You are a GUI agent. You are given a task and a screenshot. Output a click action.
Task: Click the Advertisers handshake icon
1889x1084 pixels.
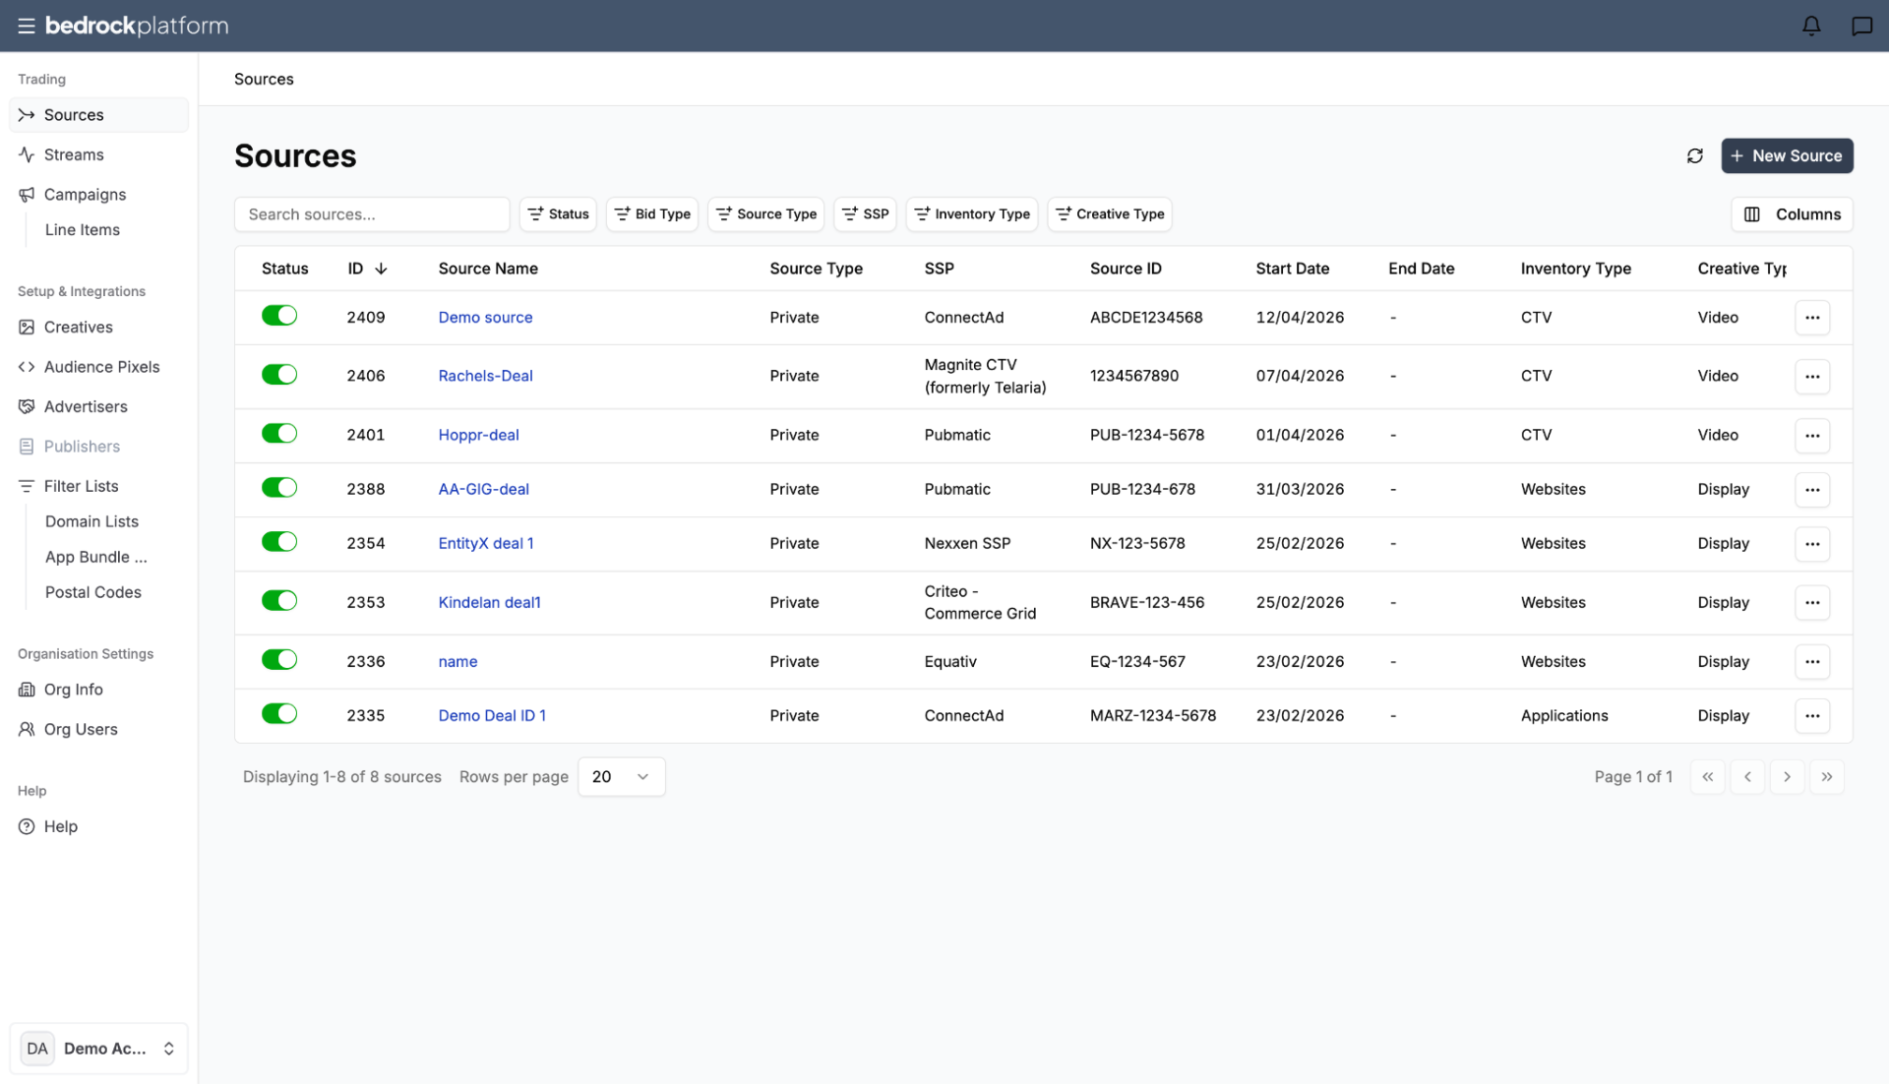(27, 406)
